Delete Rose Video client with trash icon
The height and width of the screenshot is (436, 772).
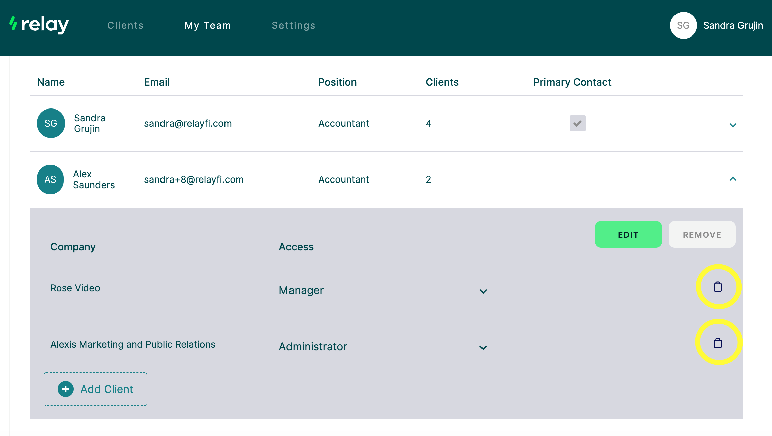tap(718, 287)
